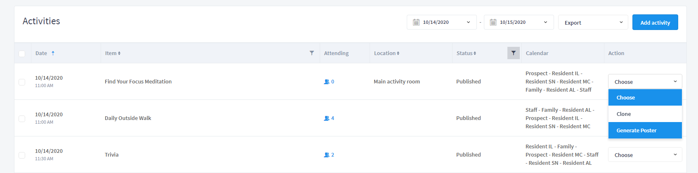View attendees icon for Trivia
This screenshot has width=698, height=173.
pos(326,155)
